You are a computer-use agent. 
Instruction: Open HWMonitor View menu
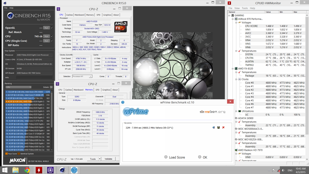[237, 8]
